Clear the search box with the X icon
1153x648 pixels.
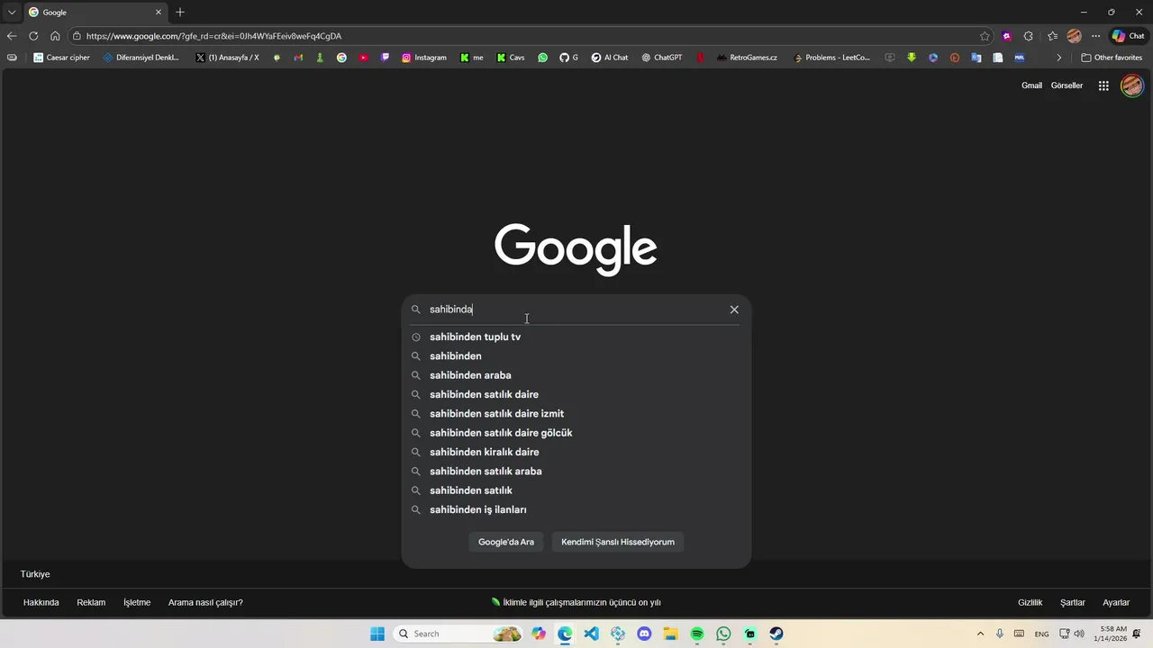coord(734,310)
